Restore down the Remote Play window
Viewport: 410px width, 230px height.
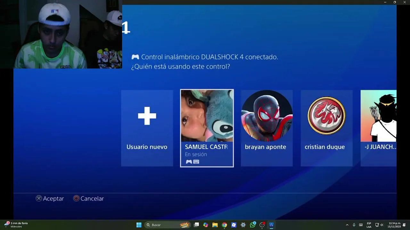(x=395, y=2)
